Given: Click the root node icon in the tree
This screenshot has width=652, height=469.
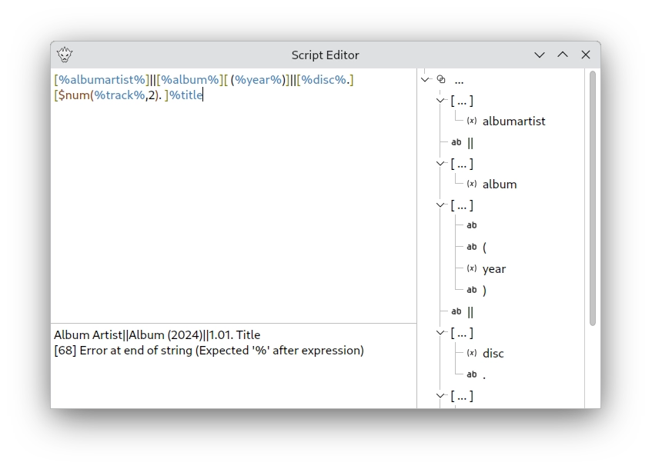Looking at the screenshot, I should (441, 79).
